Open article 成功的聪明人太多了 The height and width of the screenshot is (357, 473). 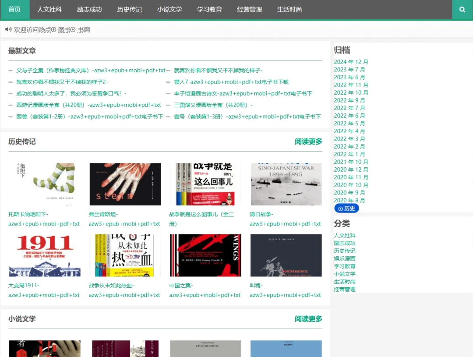[x=71, y=93]
